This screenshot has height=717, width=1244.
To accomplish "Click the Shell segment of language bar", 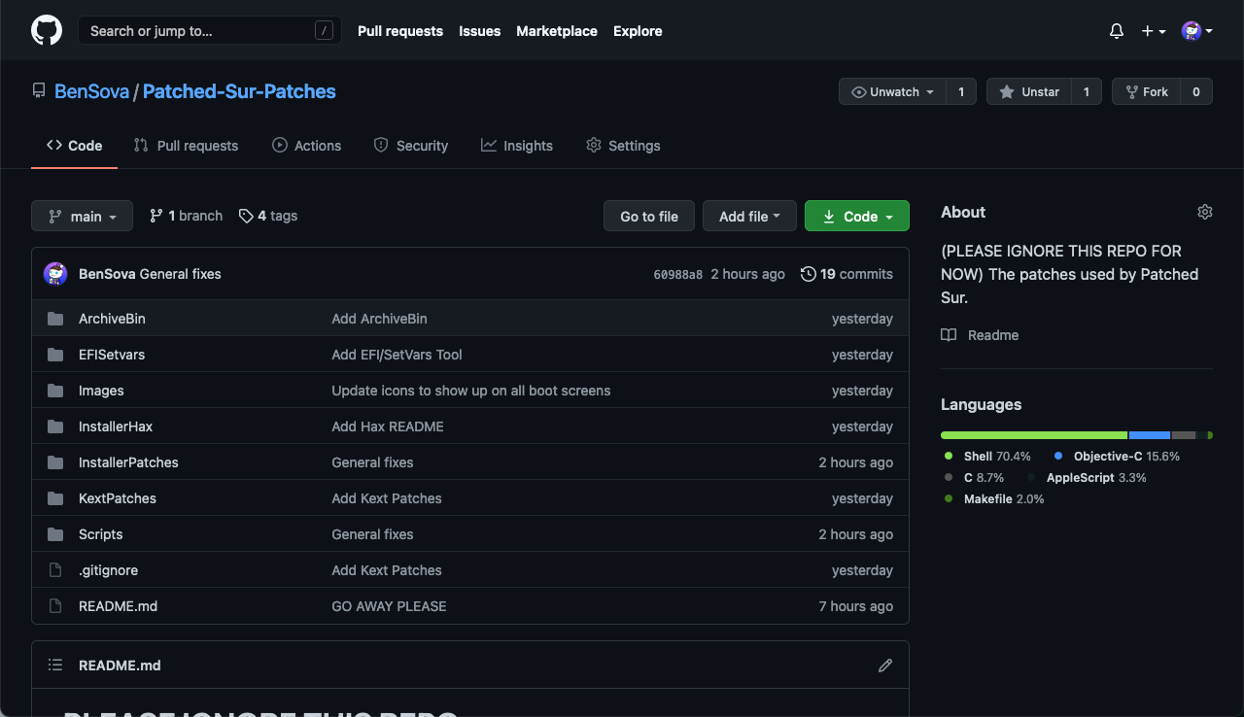I will click(1034, 435).
